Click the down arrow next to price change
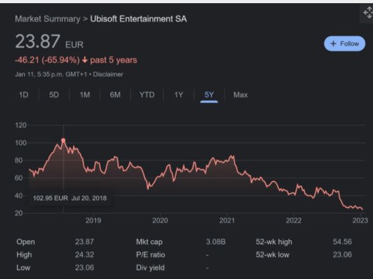The height and width of the screenshot is (279, 373). tap(85, 60)
